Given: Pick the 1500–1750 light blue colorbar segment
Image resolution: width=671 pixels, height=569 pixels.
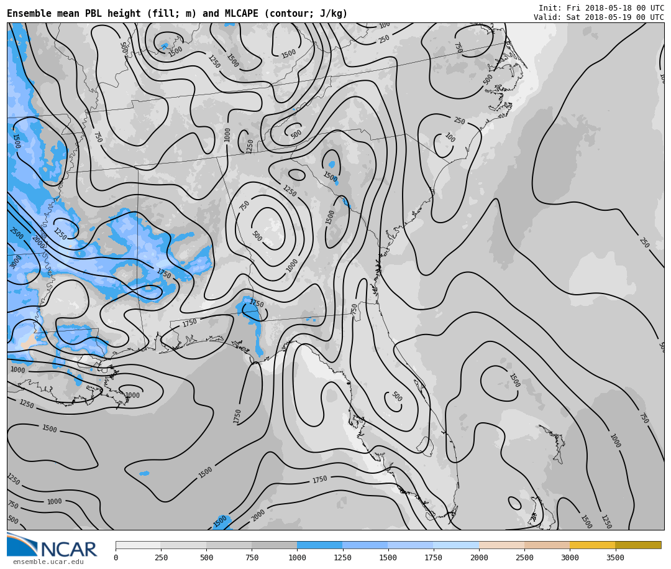Looking at the screenshot, I should tap(411, 545).
